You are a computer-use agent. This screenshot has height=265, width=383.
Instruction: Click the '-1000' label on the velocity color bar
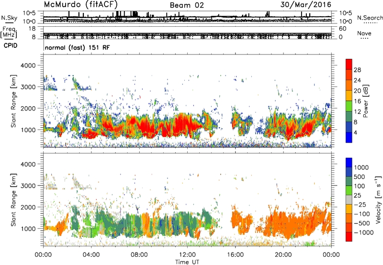[x=363, y=232]
